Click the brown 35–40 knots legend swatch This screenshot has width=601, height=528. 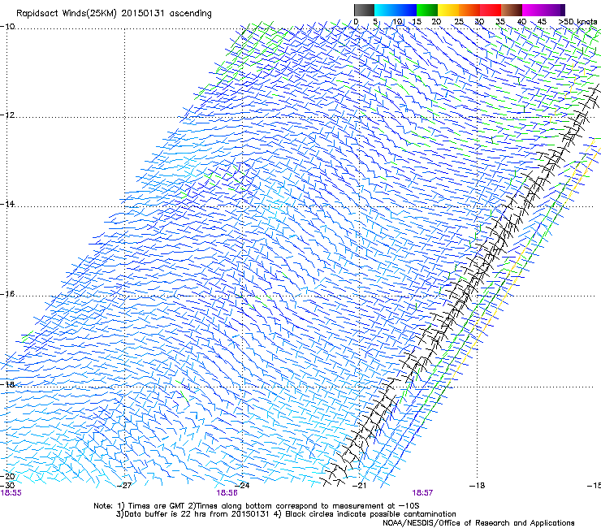coord(512,10)
